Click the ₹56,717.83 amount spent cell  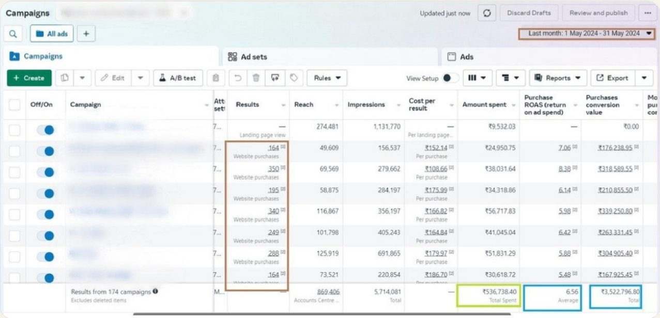click(x=500, y=211)
